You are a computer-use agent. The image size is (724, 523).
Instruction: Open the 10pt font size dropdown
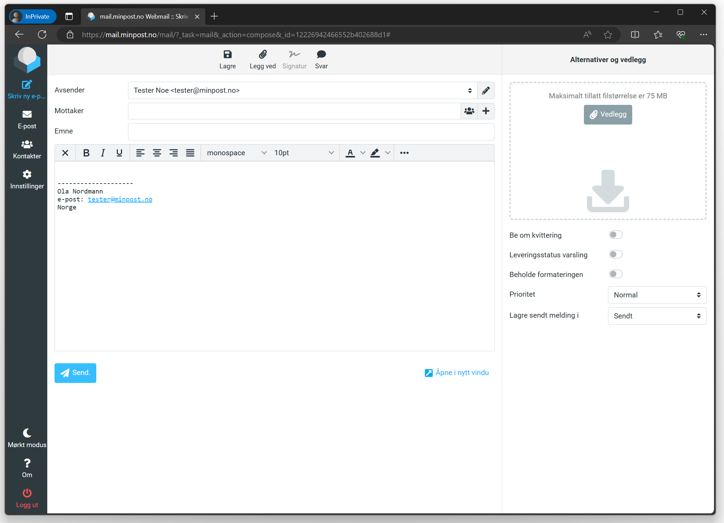(x=304, y=153)
